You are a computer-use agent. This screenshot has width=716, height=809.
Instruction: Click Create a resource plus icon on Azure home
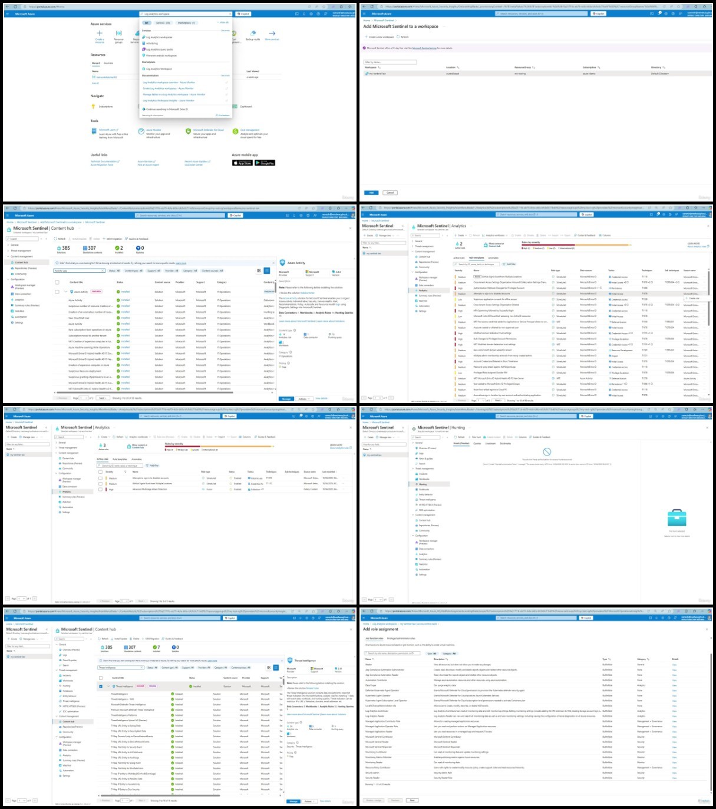point(99,33)
